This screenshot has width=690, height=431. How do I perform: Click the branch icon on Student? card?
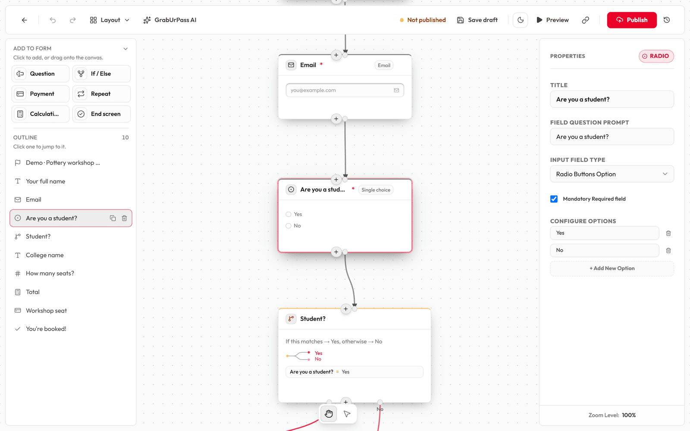point(292,319)
